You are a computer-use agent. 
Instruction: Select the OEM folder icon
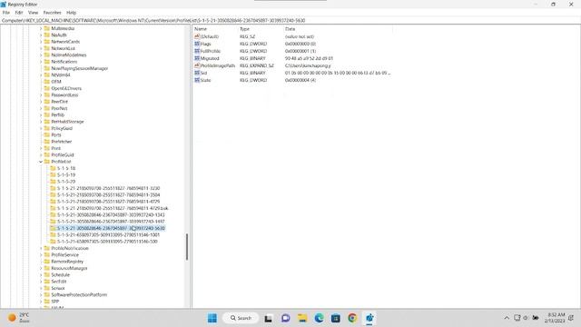[46, 82]
